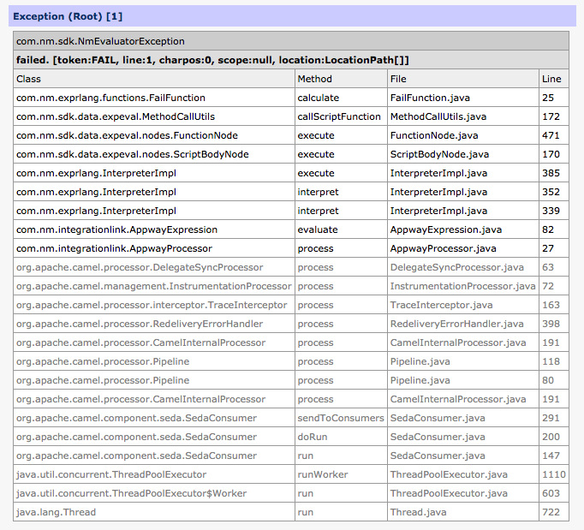Click line number 398 cell
This screenshot has height=530, width=584.
click(554, 324)
